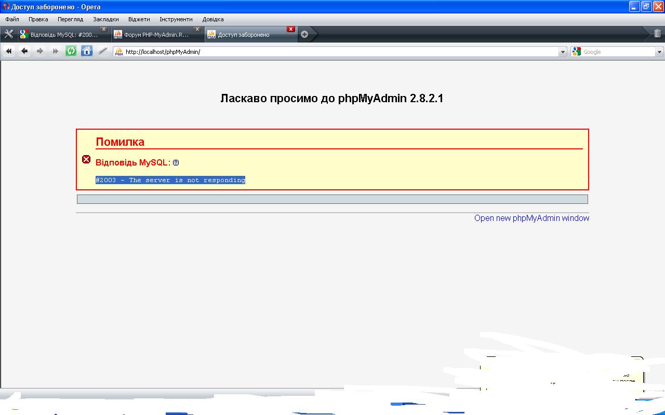Click the Google search engine icon
The image size is (665, 415).
[x=576, y=52]
